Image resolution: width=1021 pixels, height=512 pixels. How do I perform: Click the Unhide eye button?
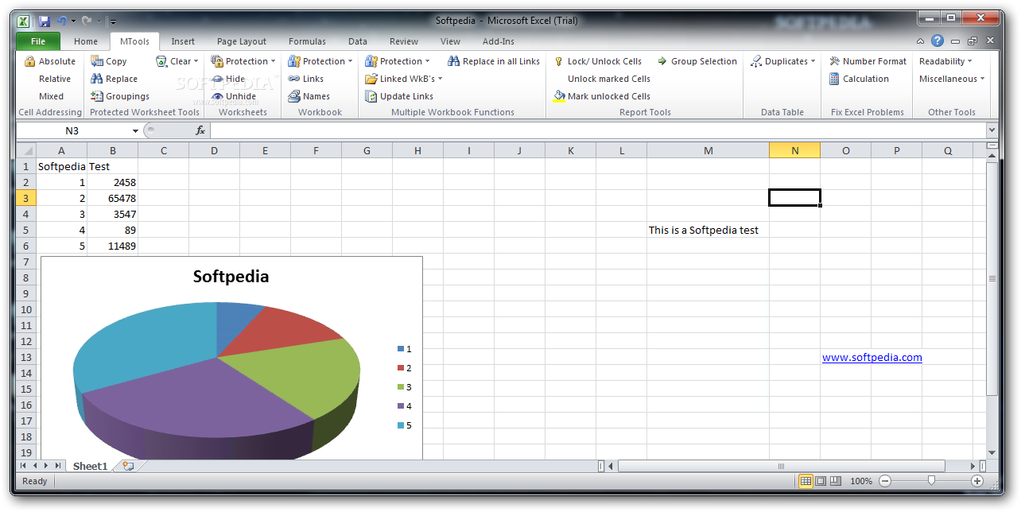coord(234,96)
